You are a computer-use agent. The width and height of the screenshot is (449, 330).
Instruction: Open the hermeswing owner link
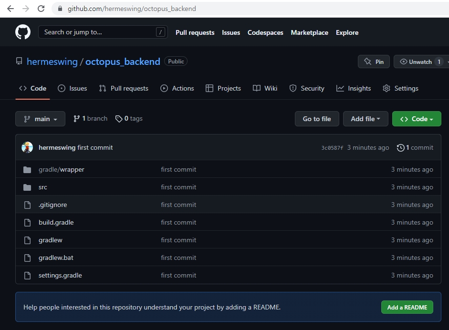[52, 62]
